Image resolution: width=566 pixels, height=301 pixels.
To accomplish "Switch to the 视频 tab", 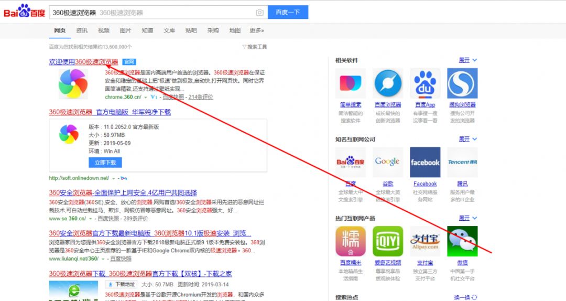I will [x=104, y=30].
